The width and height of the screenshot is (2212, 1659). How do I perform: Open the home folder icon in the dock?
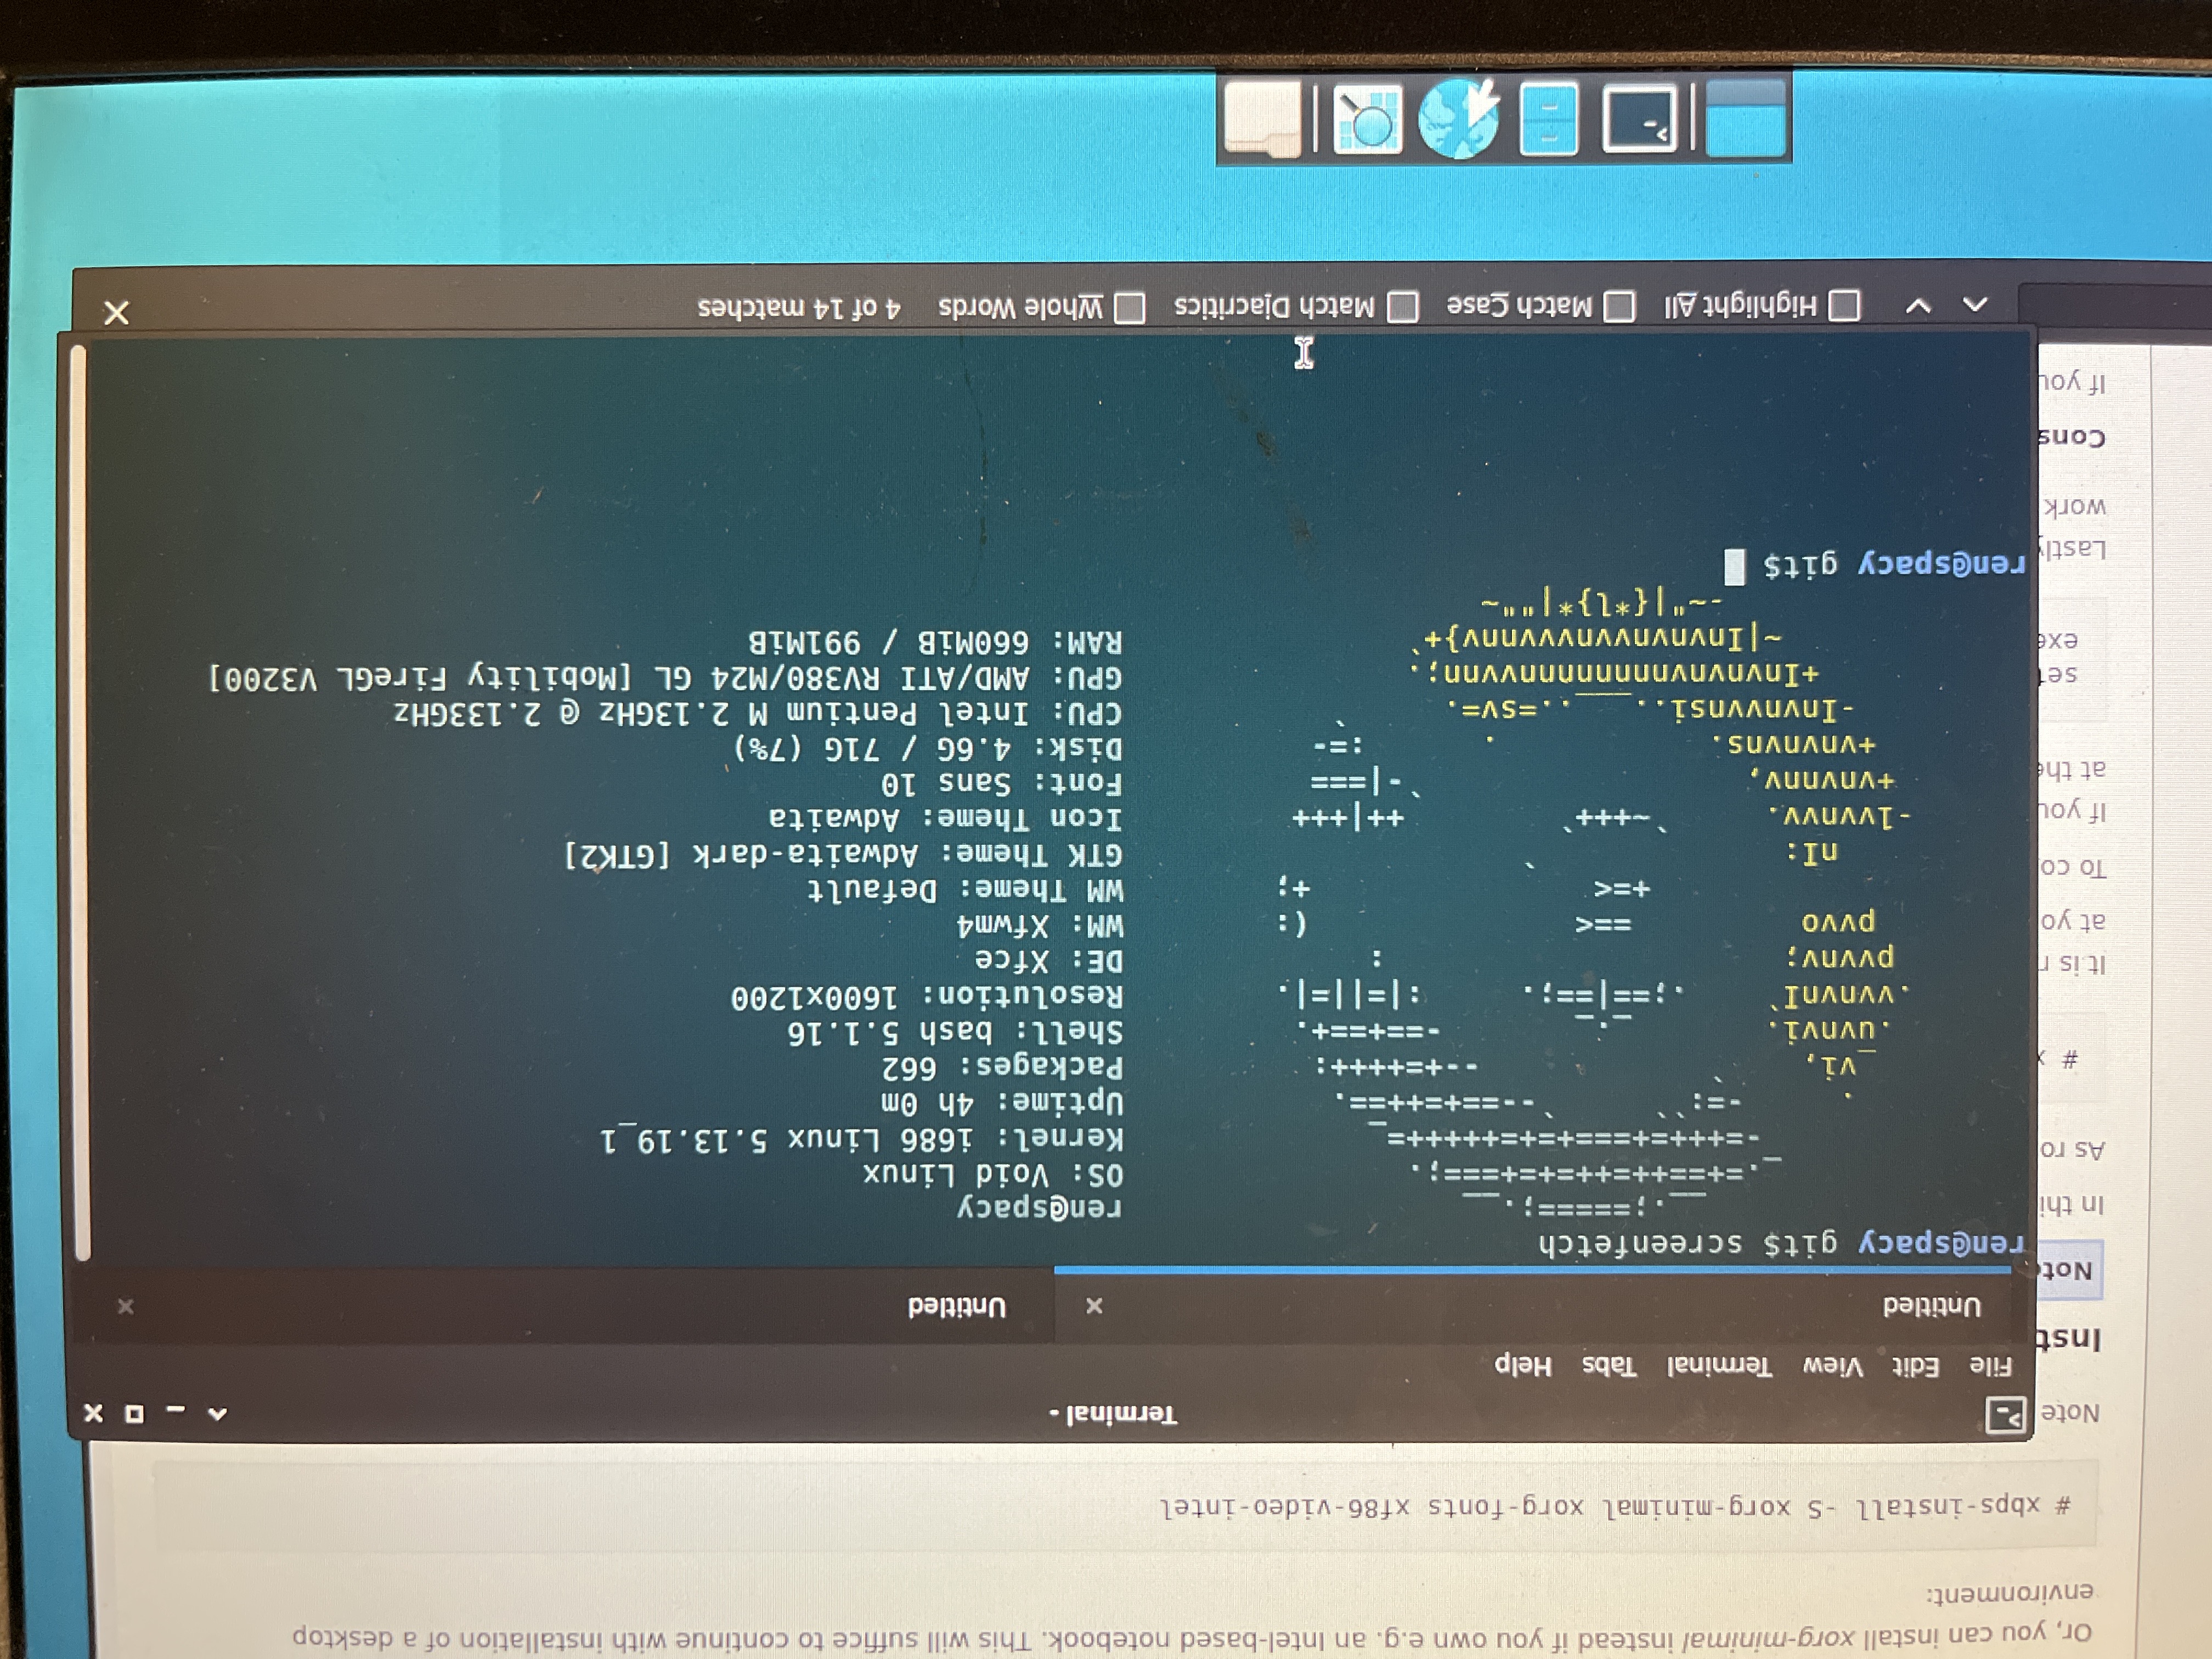[1263, 119]
